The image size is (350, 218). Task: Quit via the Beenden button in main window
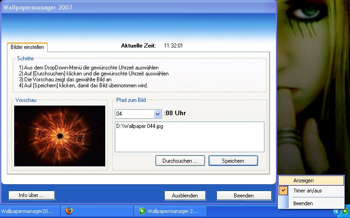(x=244, y=196)
